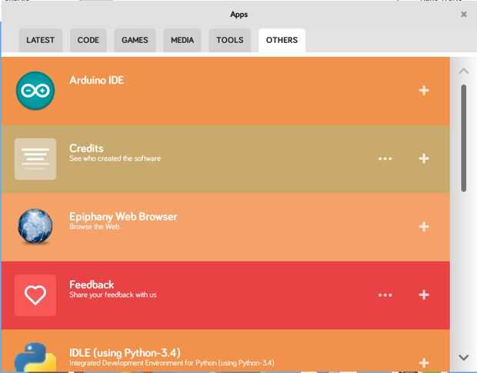Select the TOOLS tab
The image size is (477, 373).
click(230, 40)
